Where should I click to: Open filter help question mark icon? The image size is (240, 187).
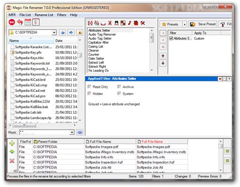click(x=229, y=79)
